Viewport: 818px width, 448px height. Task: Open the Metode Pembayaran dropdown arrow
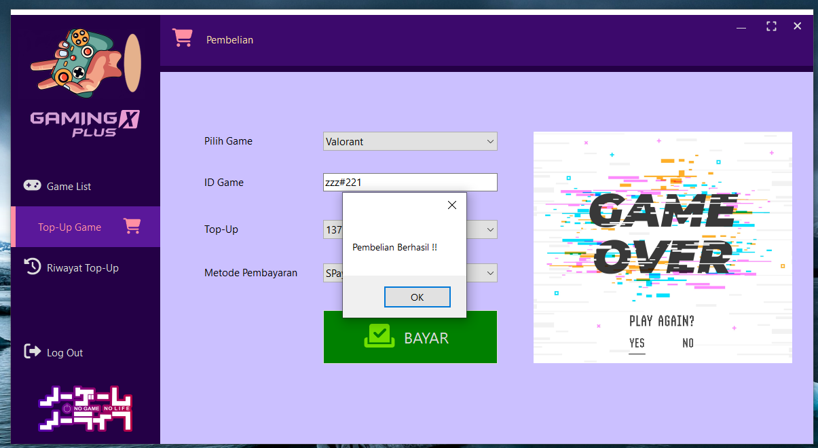(490, 273)
